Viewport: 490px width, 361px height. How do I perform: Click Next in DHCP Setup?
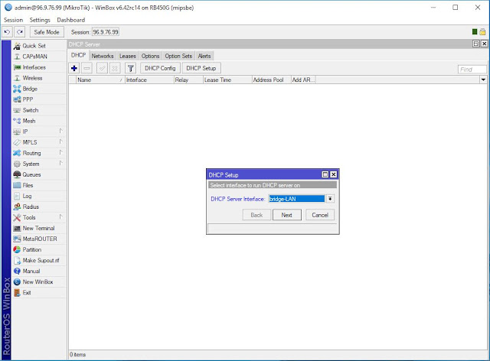click(x=286, y=215)
